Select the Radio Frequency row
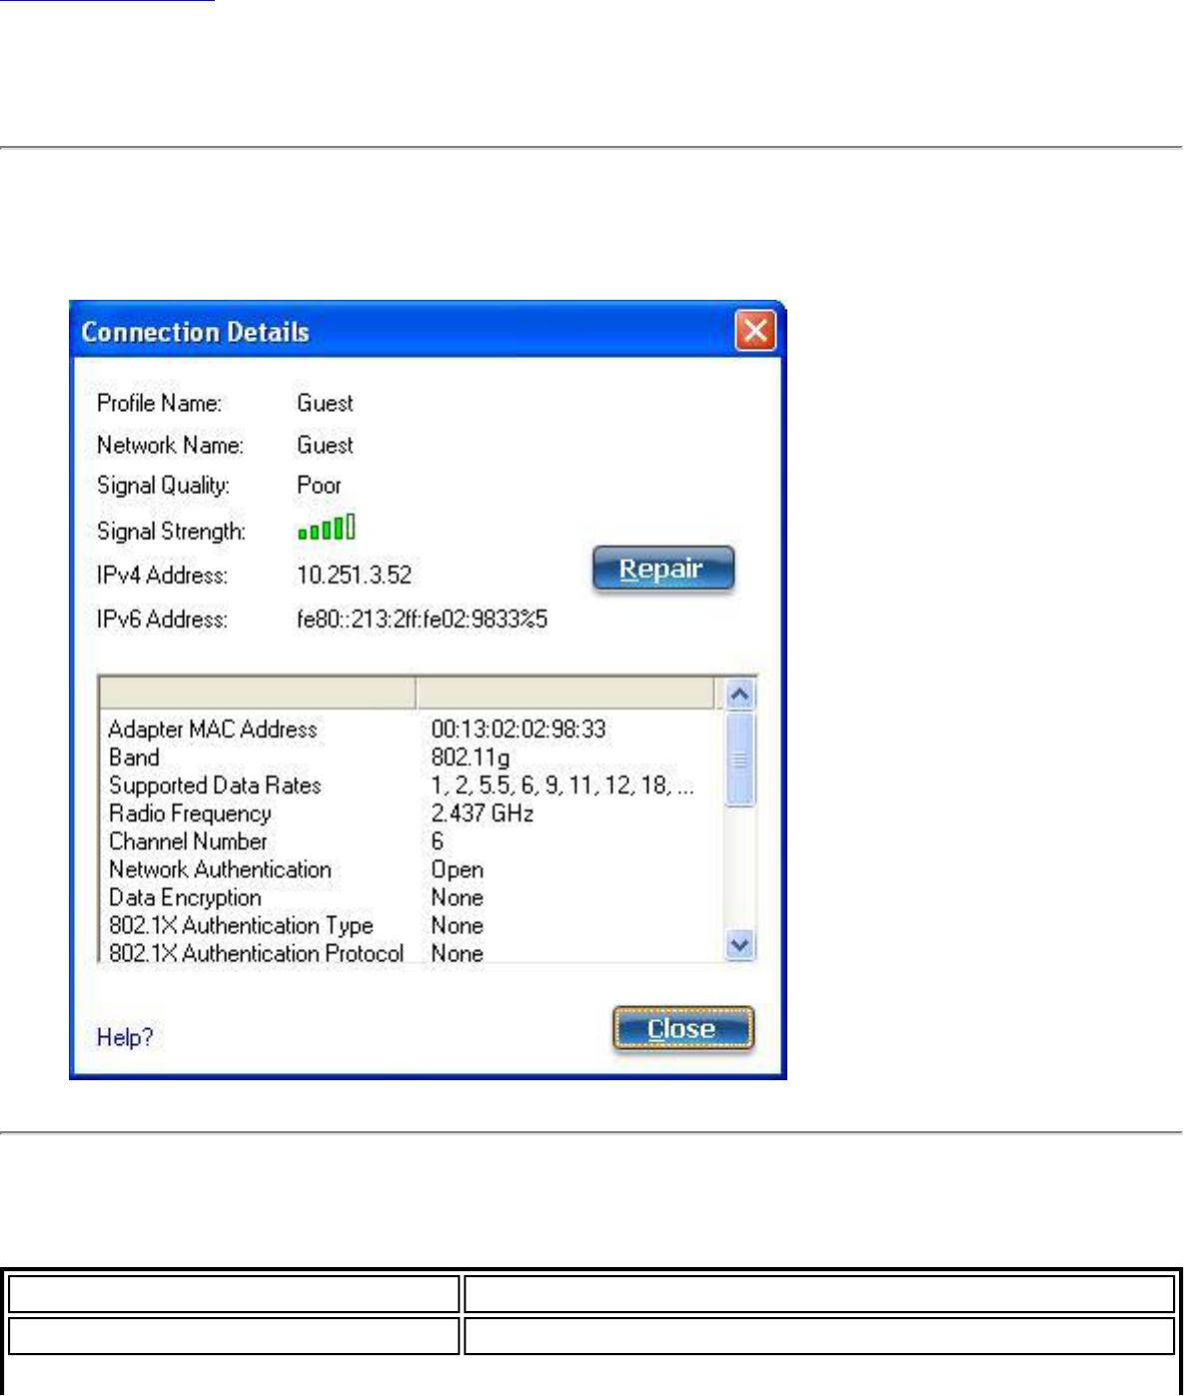Image resolution: width=1184 pixels, height=1396 pixels. [410, 813]
